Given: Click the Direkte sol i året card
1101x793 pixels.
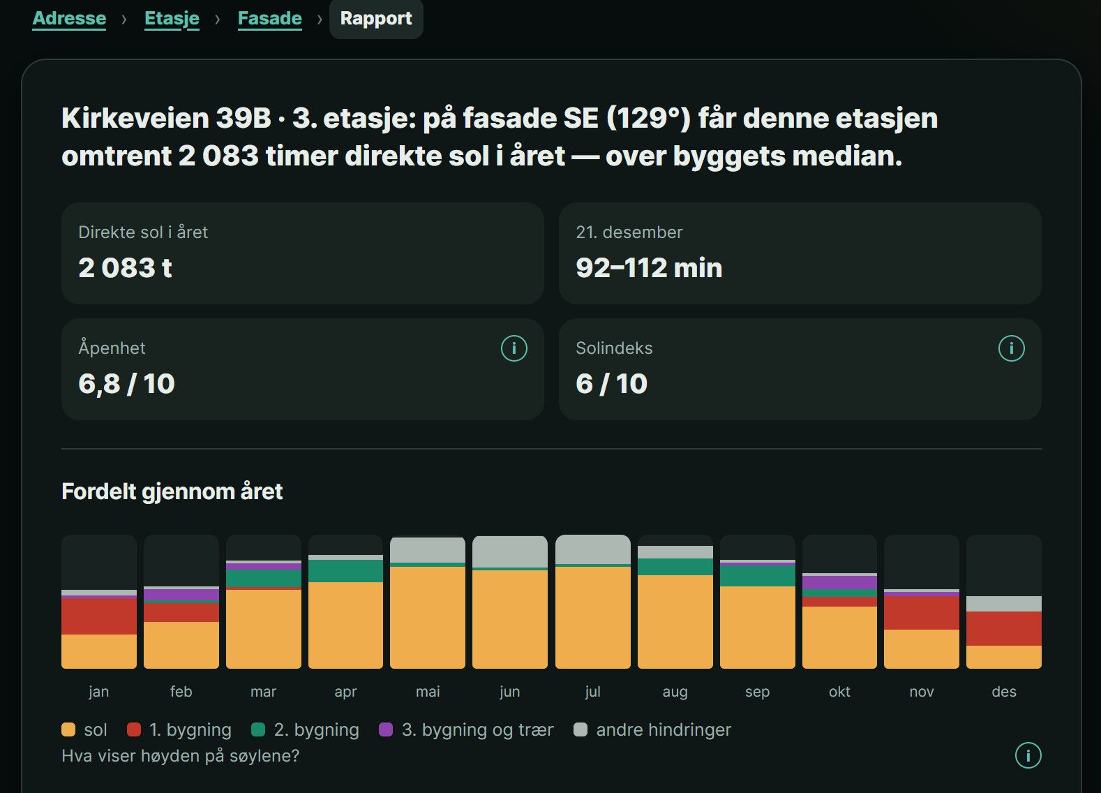Looking at the screenshot, I should coord(303,253).
